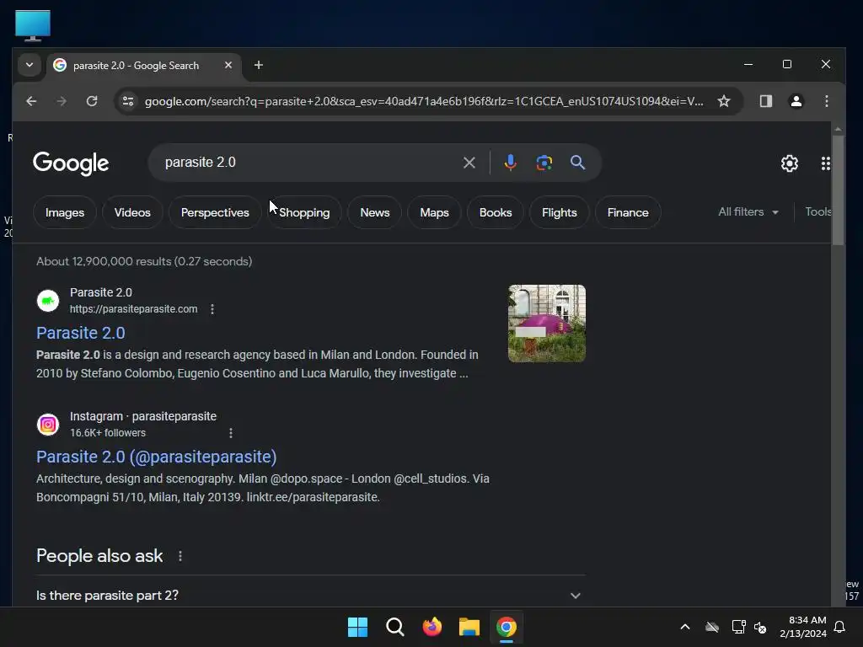Open the muted volume tray icon
Screen dimensions: 863x647
[760, 627]
